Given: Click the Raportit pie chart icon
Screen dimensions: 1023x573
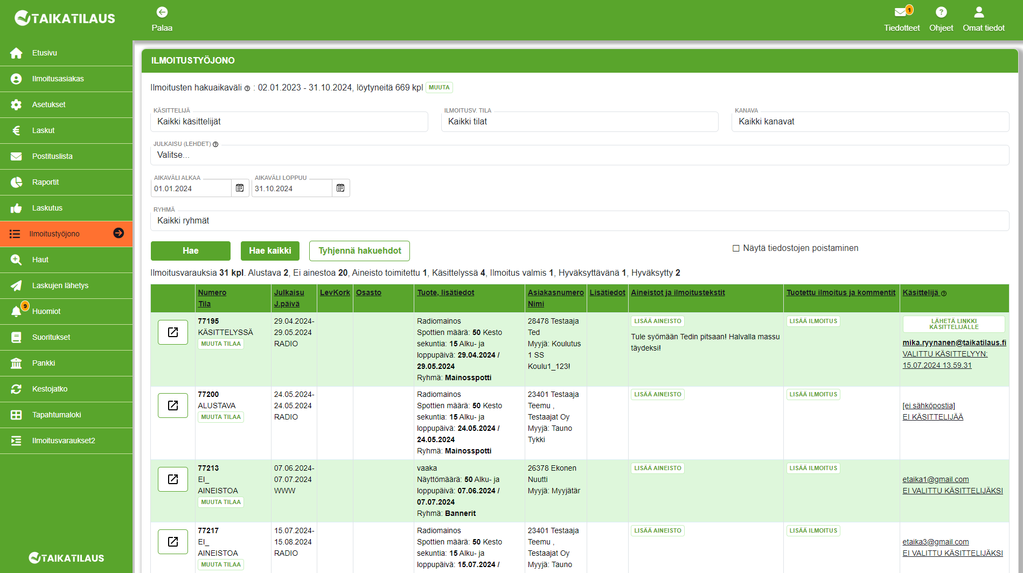Looking at the screenshot, I should pyautogui.click(x=16, y=182).
